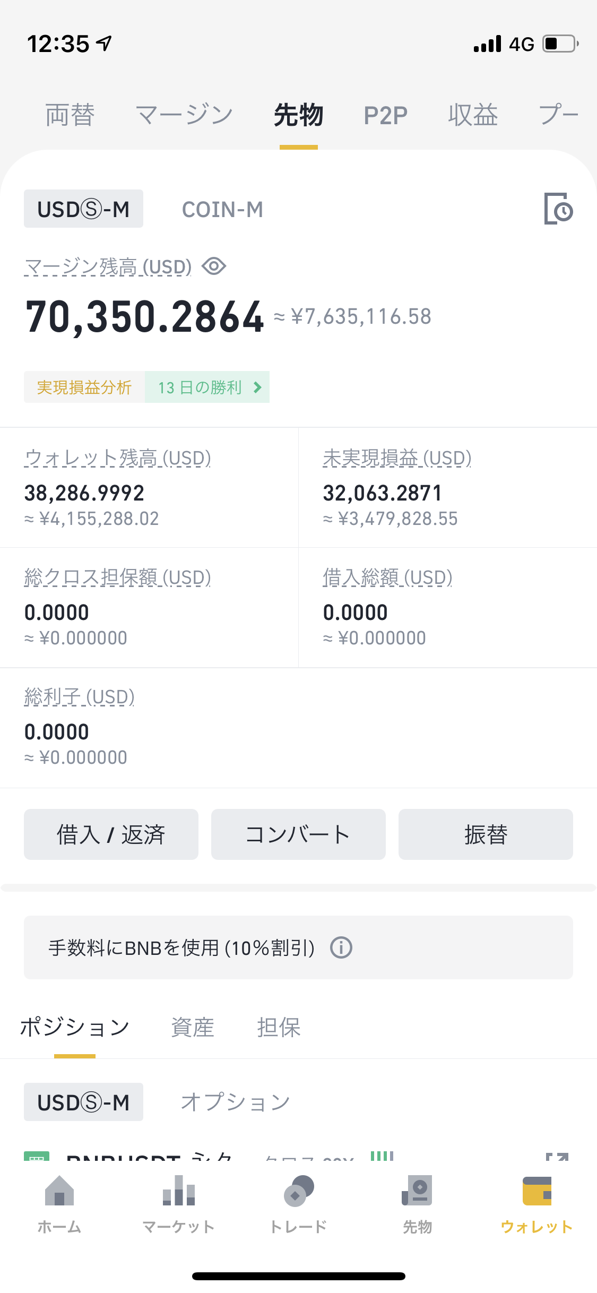The image size is (597, 1293).
Task: Hide the margin balance with the eye icon
Action: (214, 266)
